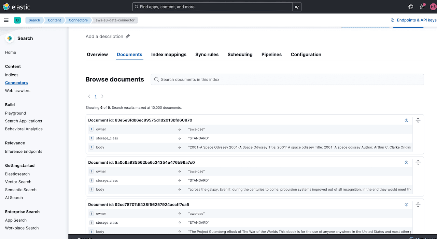Switch to the Index mappings tab

coord(169,55)
